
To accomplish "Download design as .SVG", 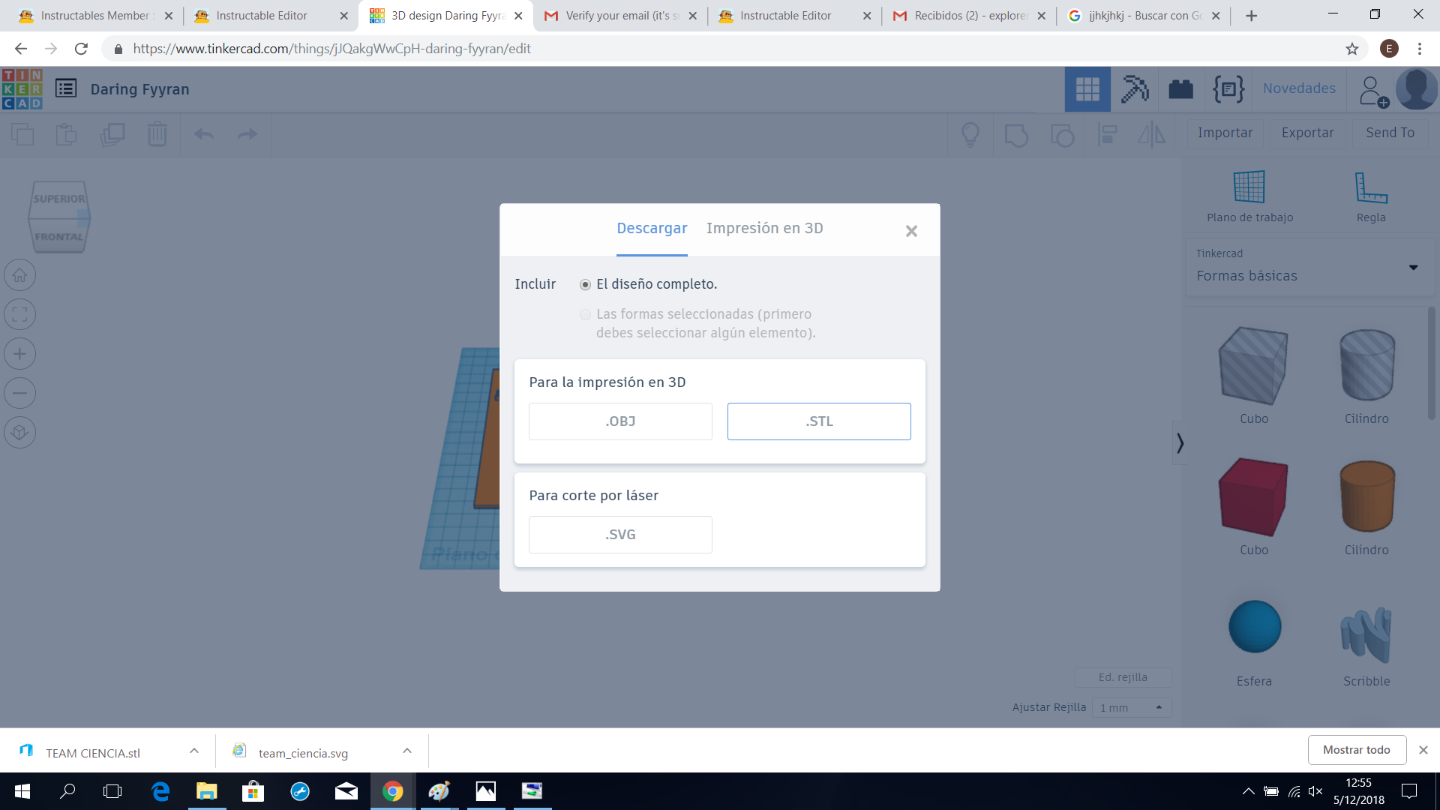I will [620, 535].
